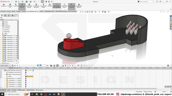172x96 pixels.
Task: Switch to the Assembly tab
Action: (x=3, y=11)
